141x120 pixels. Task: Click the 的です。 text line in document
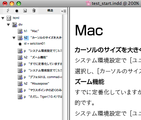(x=85, y=103)
